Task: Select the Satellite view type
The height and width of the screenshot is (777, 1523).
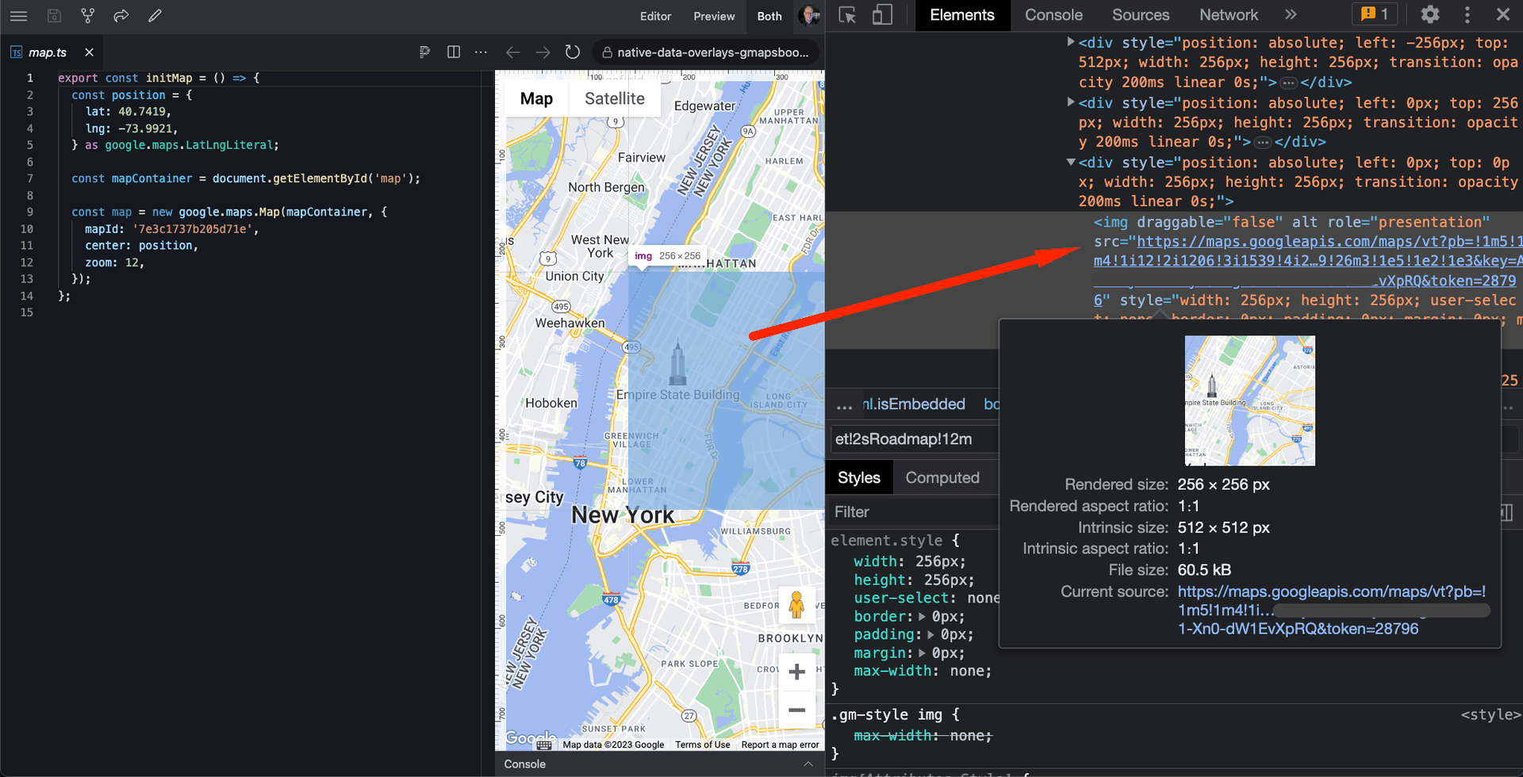Action: (x=615, y=99)
